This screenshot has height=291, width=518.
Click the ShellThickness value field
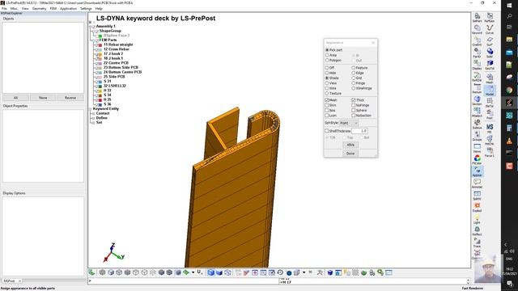(x=359, y=131)
